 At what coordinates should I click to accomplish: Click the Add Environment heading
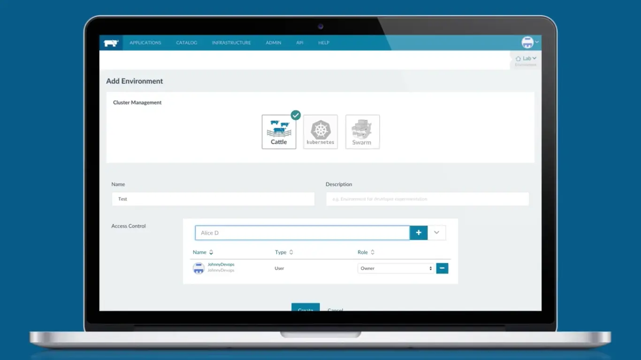[x=135, y=81]
